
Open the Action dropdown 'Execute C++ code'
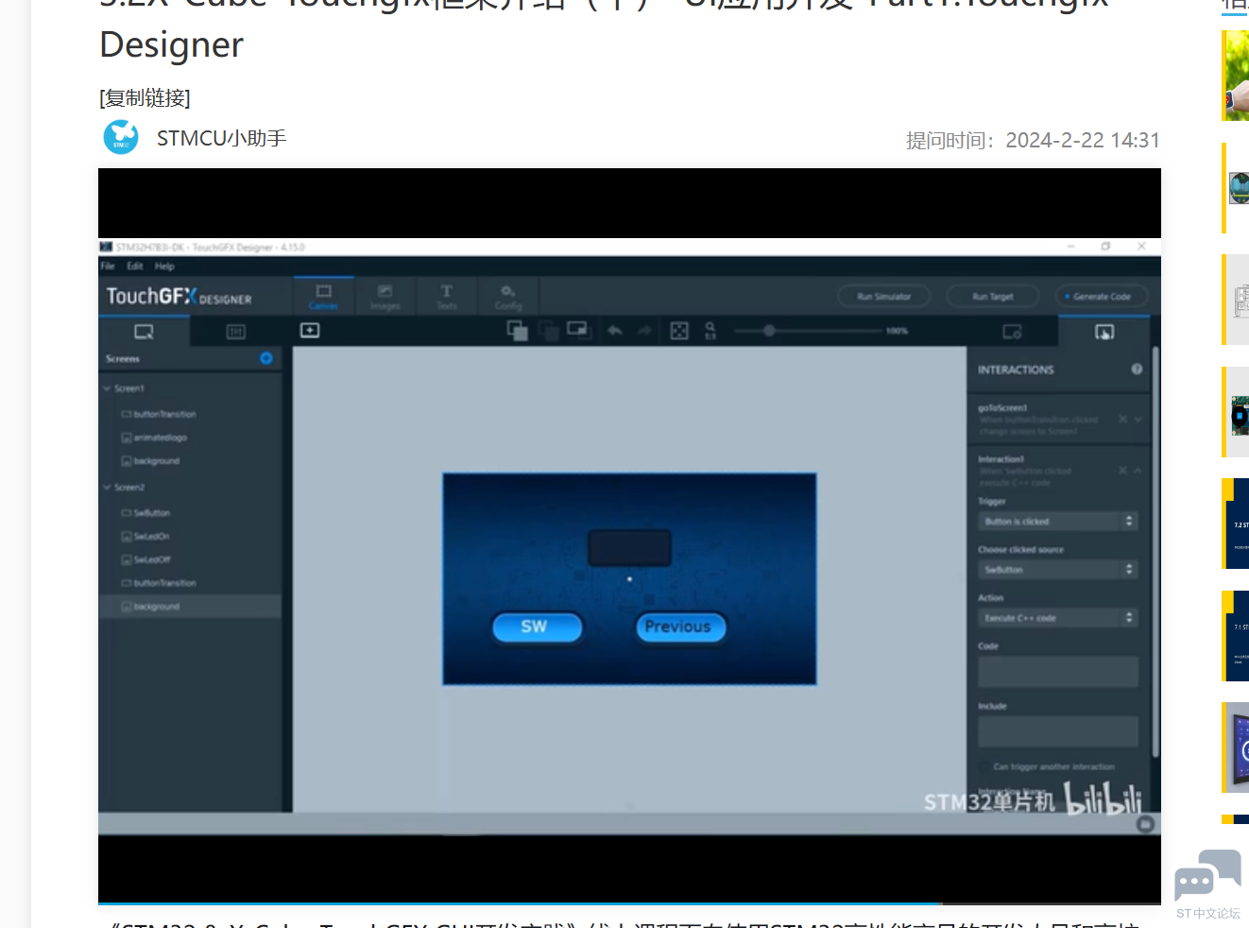1058,618
